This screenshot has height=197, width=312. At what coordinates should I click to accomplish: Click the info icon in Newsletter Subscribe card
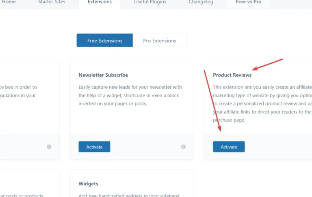[183, 147]
